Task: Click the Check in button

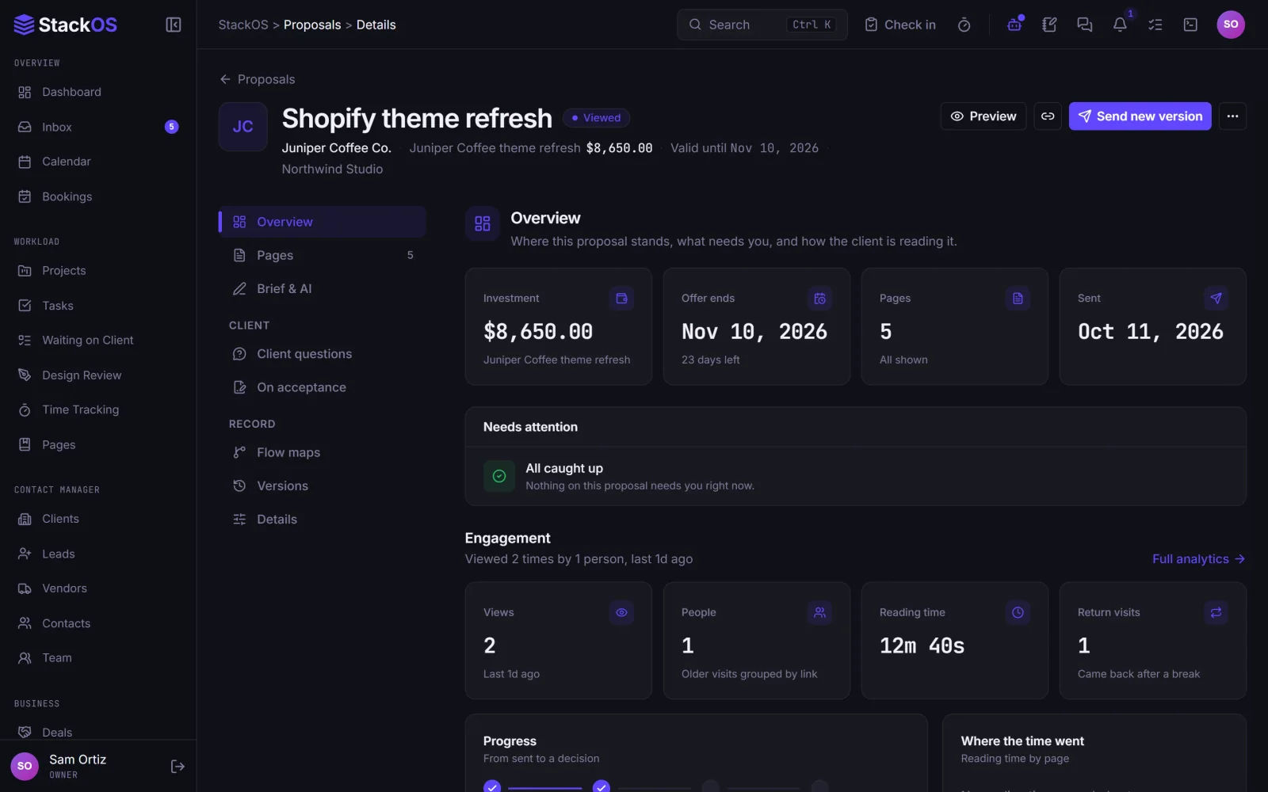Action: coord(900,25)
